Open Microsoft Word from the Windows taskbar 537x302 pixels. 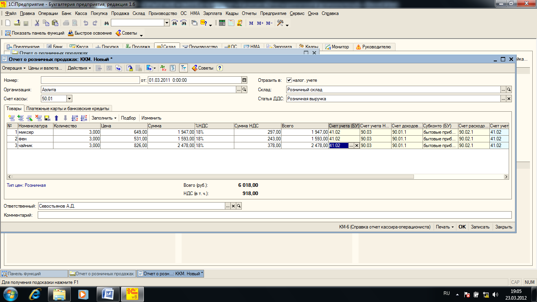[108, 294]
